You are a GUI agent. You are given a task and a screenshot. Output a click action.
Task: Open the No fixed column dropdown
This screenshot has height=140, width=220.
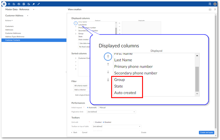84,47
